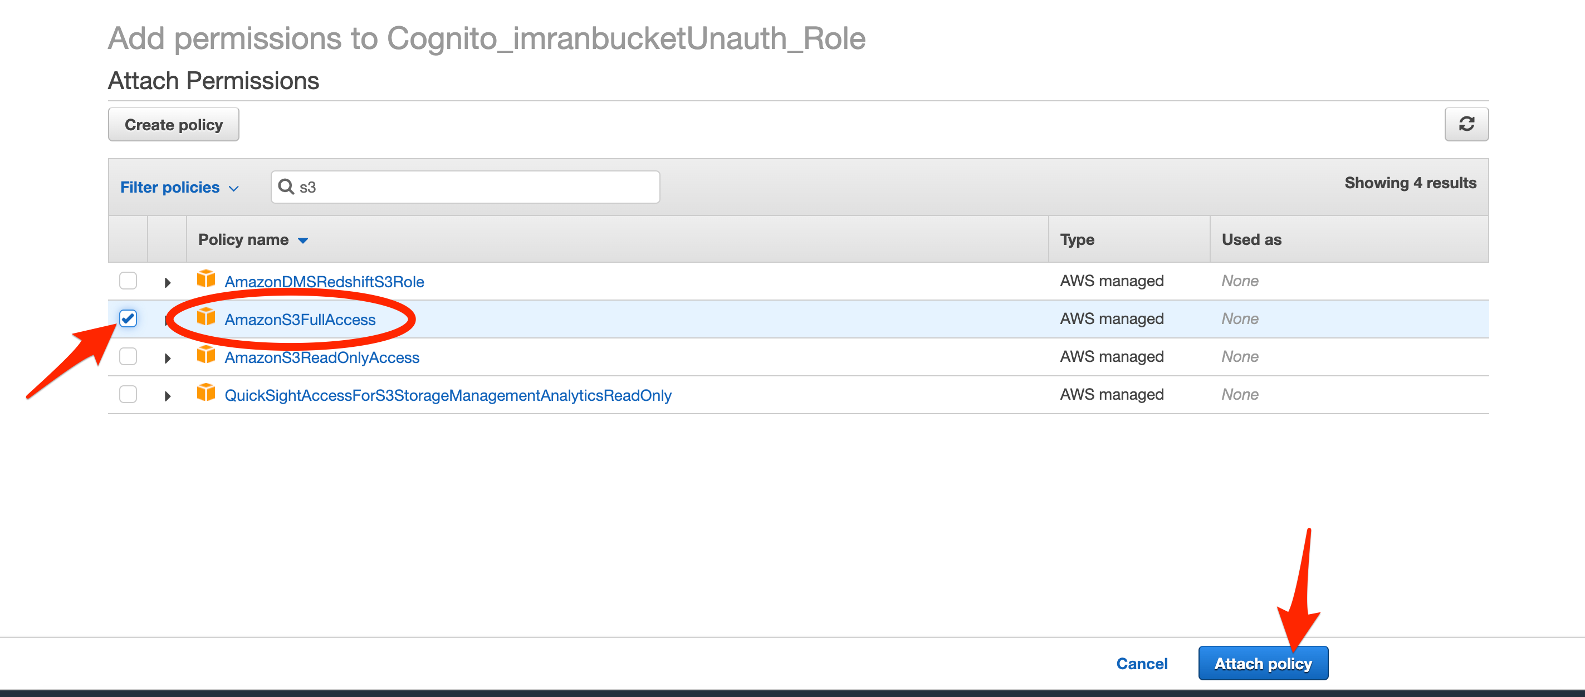The height and width of the screenshot is (697, 1585).
Task: Click the Showing 4 results text
Action: 1410,183
